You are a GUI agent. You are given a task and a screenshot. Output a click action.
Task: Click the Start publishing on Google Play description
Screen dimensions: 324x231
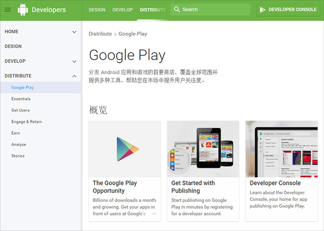(202, 207)
